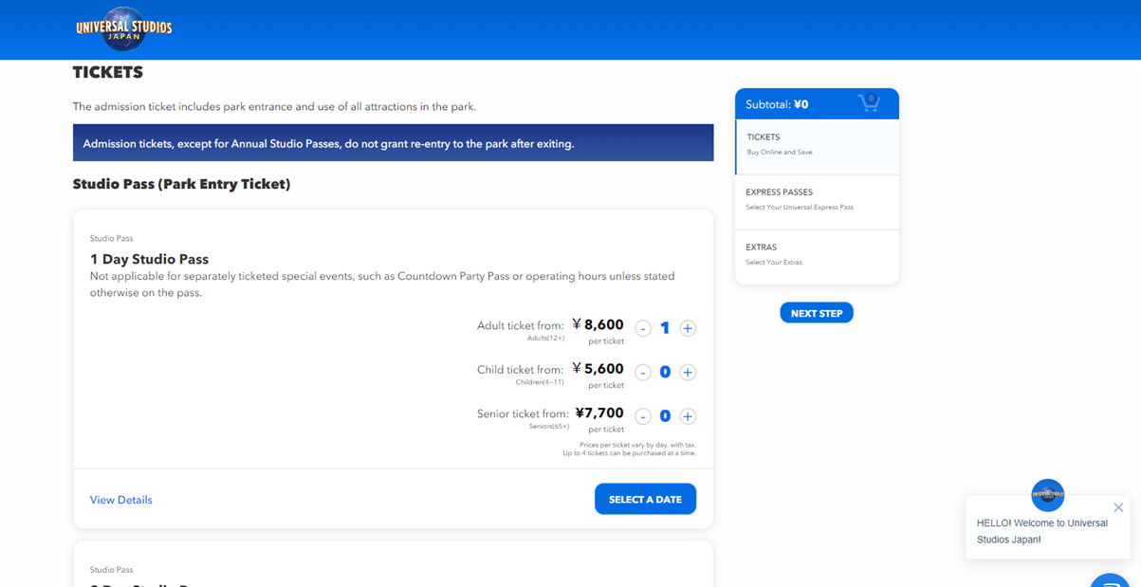Click the Adult ticket quantity value 1
This screenshot has width=1141, height=587.
click(x=665, y=328)
